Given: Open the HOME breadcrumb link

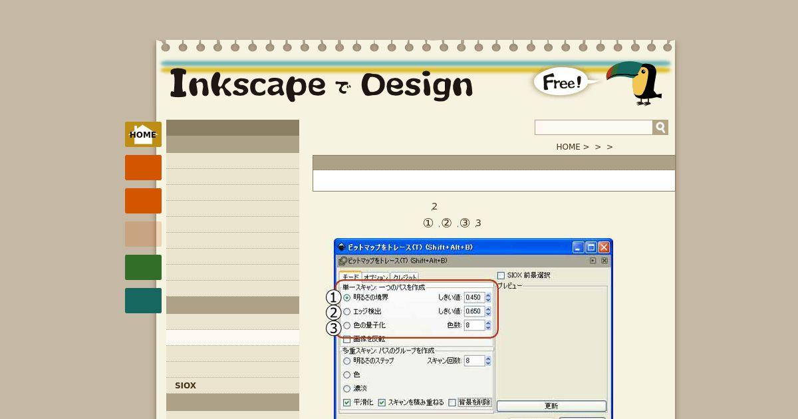Looking at the screenshot, I should coord(569,146).
